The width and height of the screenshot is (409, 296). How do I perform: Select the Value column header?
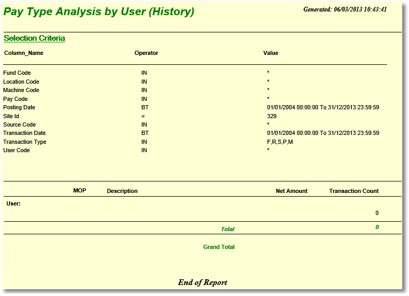[271, 53]
